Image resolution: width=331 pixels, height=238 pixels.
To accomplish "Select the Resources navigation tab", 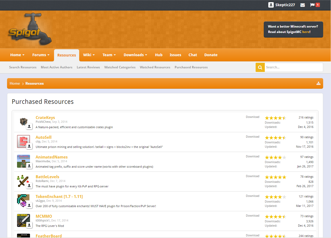I will [x=66, y=55].
